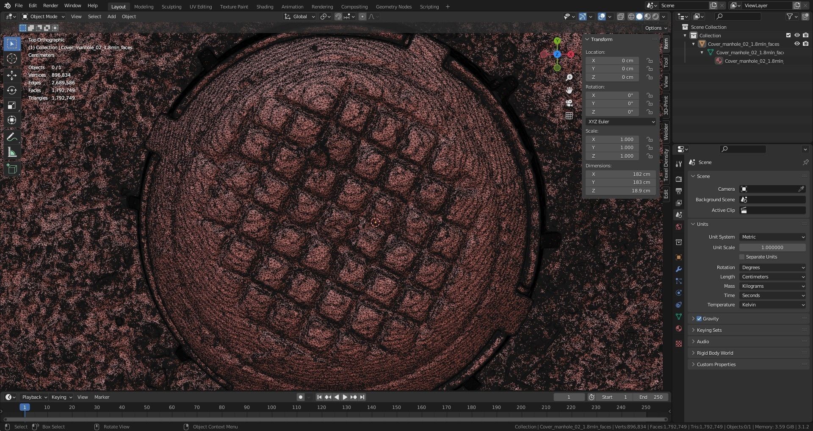
Task: Open the World properties tab icon
Action: (x=679, y=227)
